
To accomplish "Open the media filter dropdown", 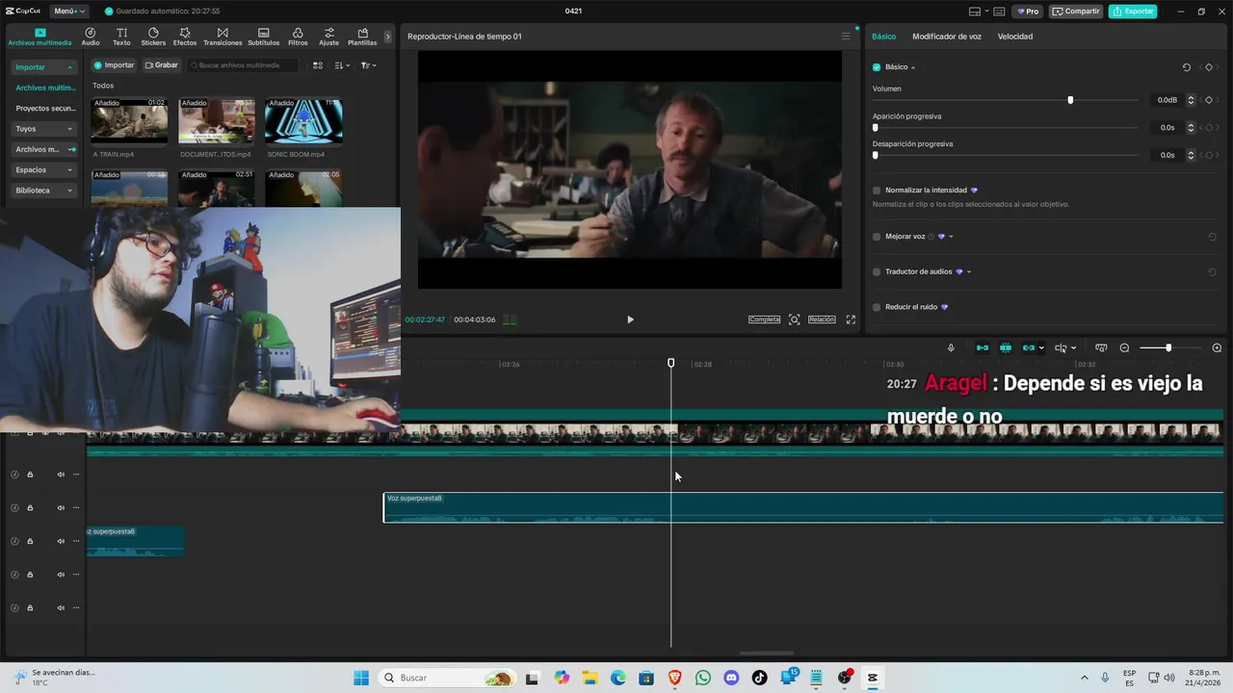I will [x=368, y=65].
